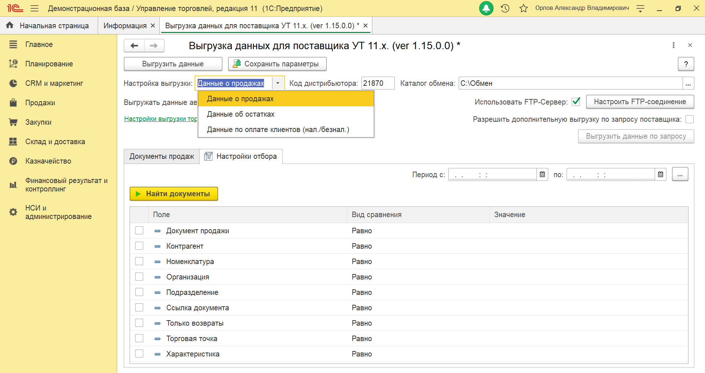Select Данные по оплате клиентов option

tap(286, 129)
